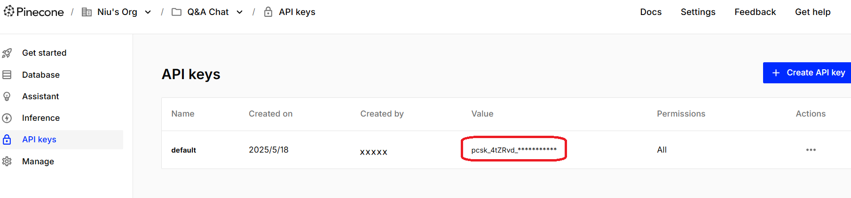851x198 pixels.
Task: Open Settings in the top navigation
Action: [x=698, y=12]
